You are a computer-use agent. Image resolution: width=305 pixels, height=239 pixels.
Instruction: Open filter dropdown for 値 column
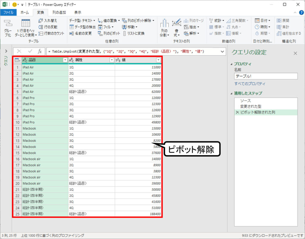point(158,60)
